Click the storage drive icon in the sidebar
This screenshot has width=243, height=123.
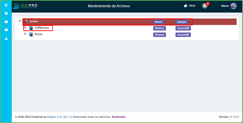coord(6,30)
